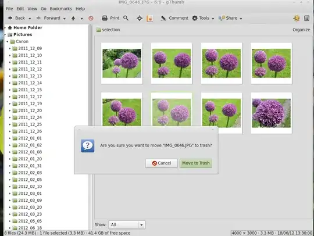Click the Forward arrow icon
The width and height of the screenshot is (314, 236).
pos(38,18)
